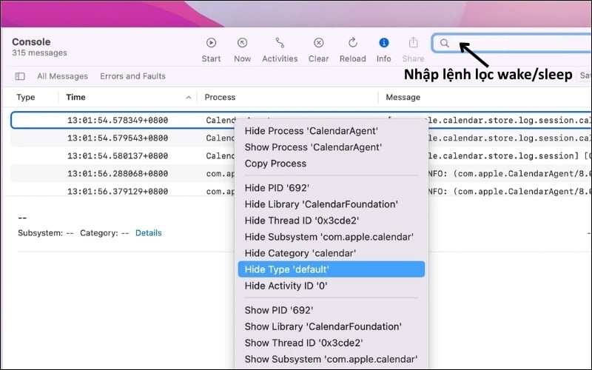Select the log row at 13:01:56.288068
592x370 pixels.
point(116,172)
